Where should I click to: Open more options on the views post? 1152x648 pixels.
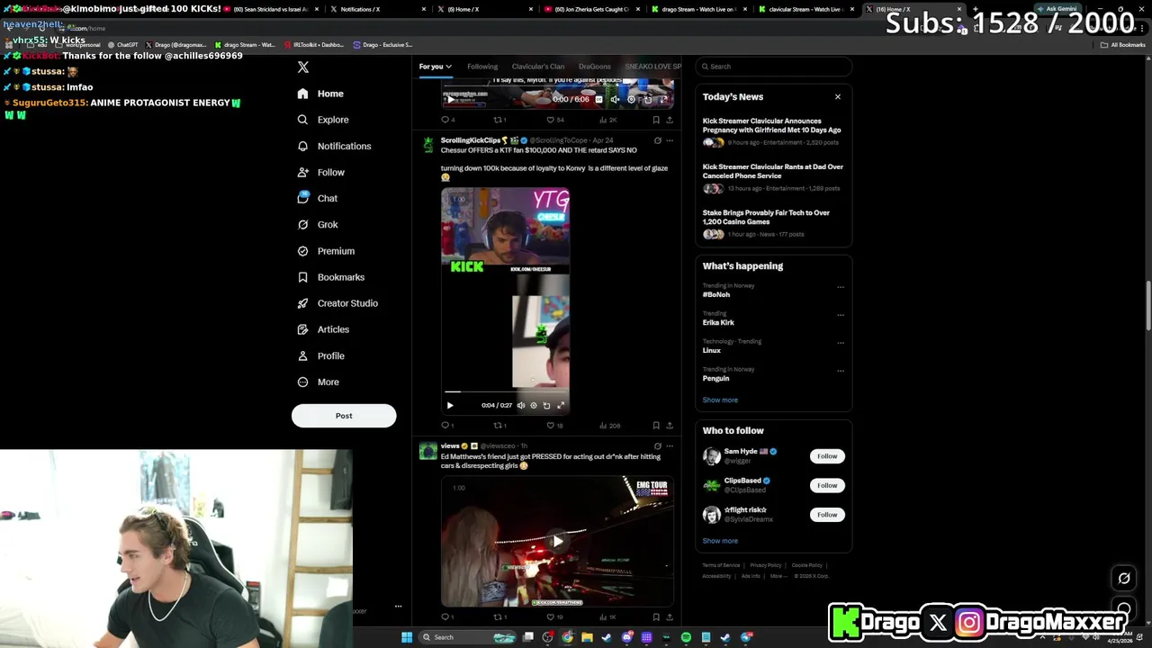669,445
